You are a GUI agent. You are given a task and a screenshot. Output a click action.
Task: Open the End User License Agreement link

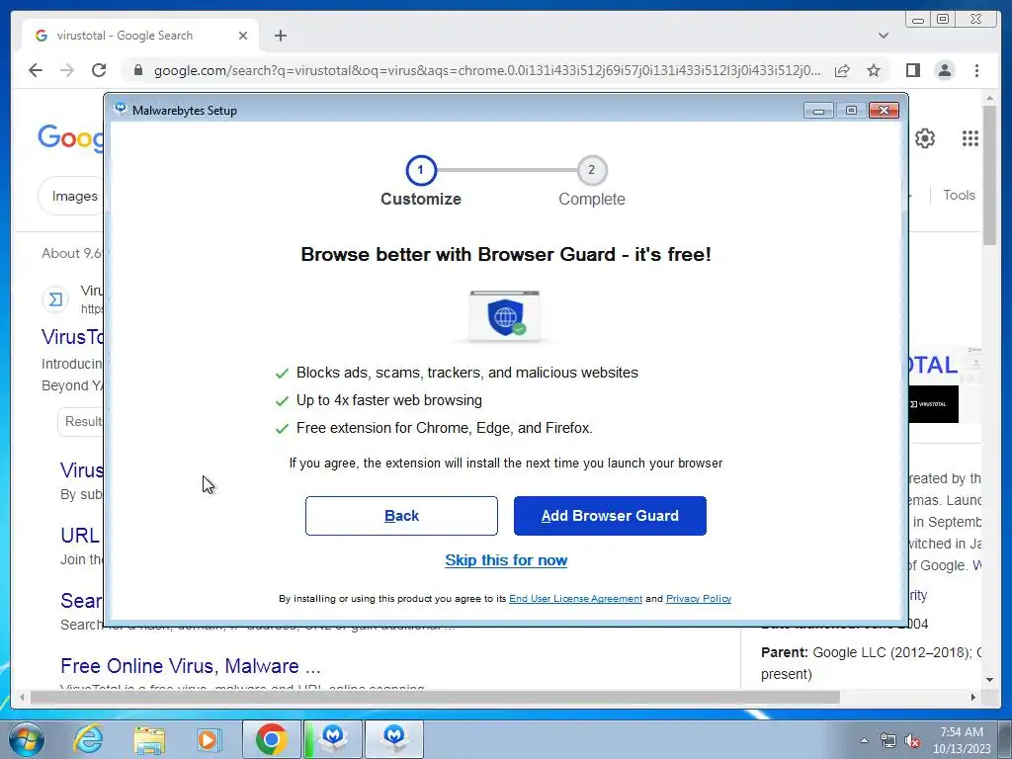coord(576,598)
